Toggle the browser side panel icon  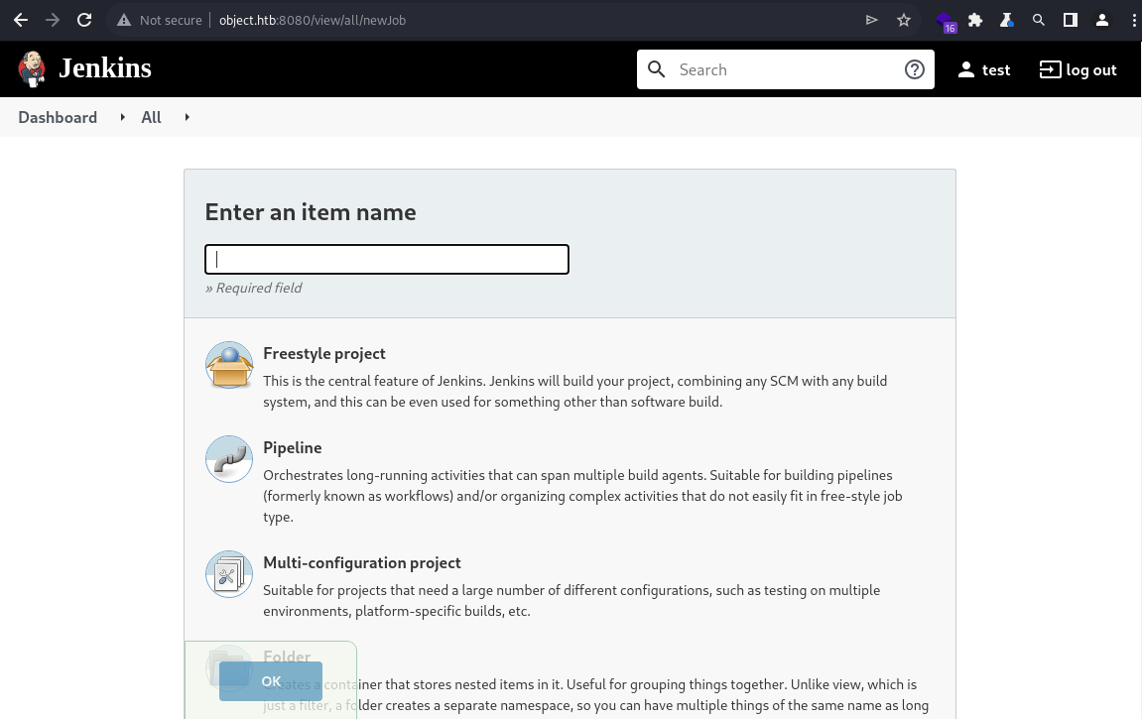click(1071, 21)
